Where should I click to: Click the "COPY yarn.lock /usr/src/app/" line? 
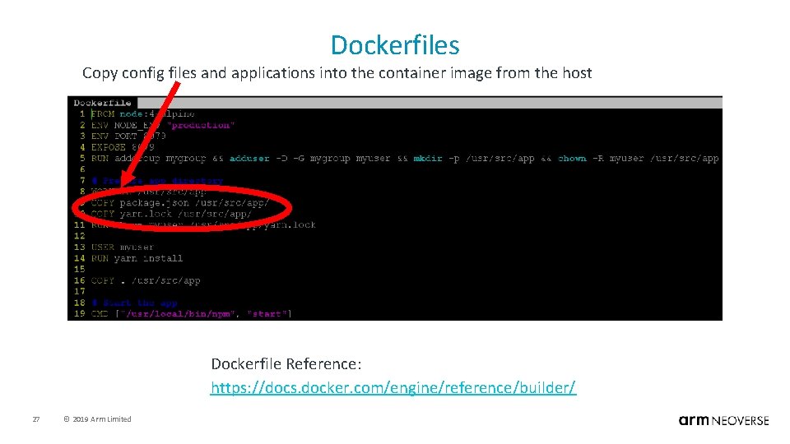(x=171, y=214)
